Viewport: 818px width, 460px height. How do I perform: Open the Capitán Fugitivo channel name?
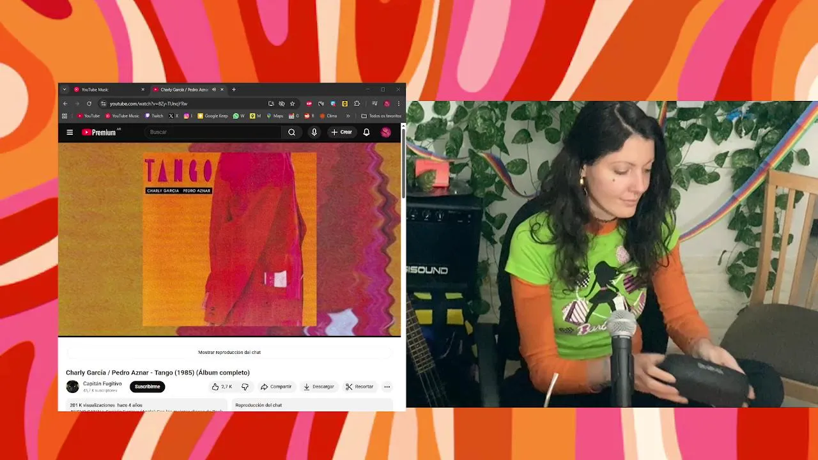pos(102,384)
